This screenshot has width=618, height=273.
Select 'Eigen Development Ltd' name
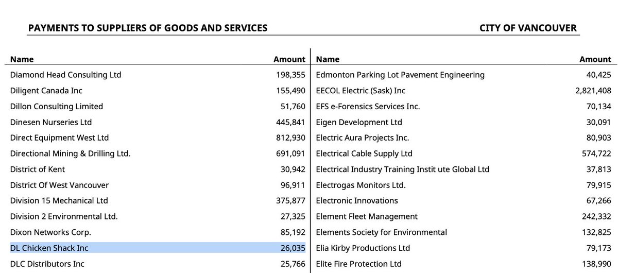click(x=358, y=122)
